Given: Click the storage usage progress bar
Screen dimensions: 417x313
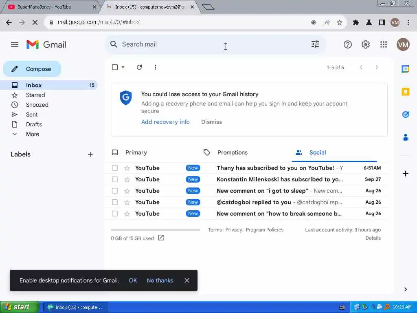Looking at the screenshot, I should (x=156, y=230).
